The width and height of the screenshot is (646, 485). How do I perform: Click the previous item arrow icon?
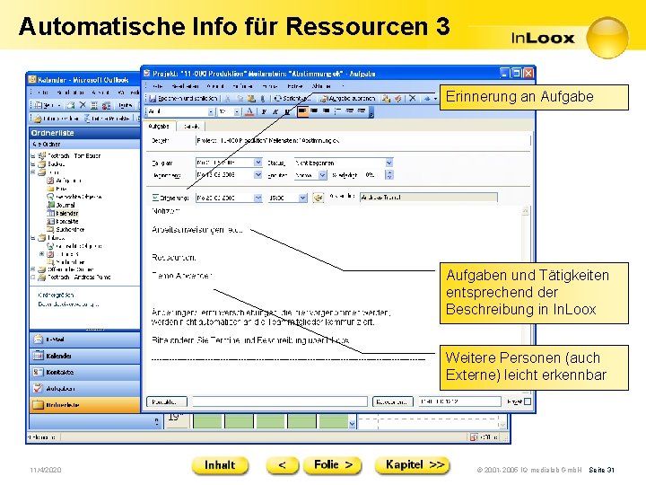pyautogui.click(x=427, y=99)
